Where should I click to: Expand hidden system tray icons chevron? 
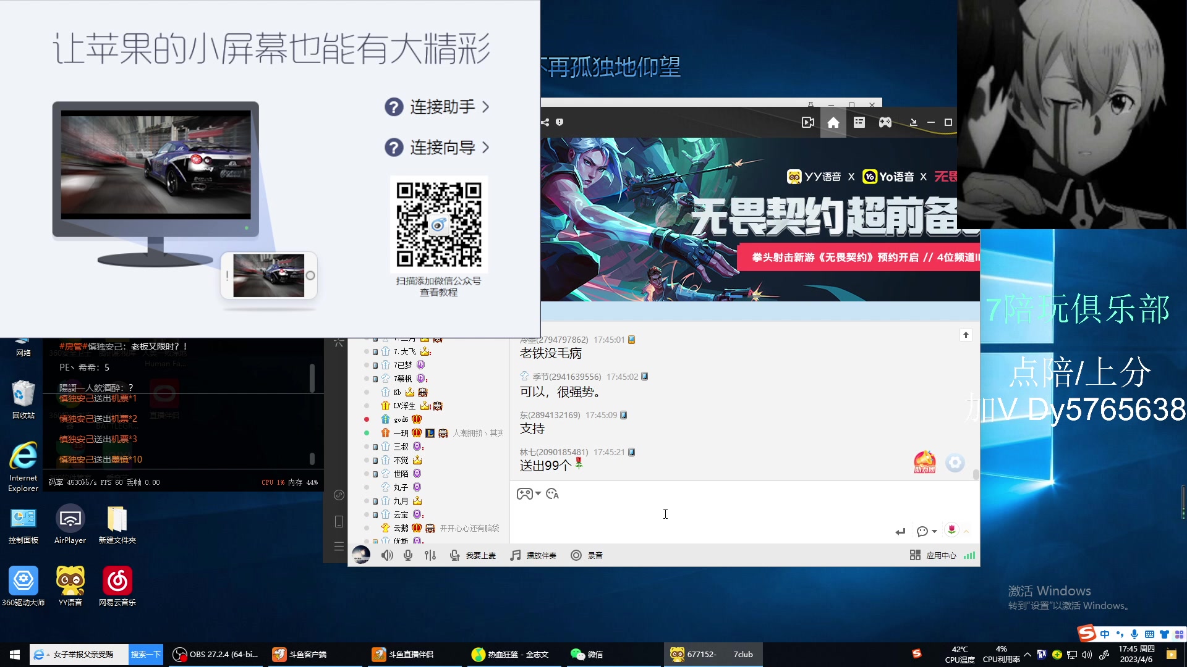click(1027, 654)
